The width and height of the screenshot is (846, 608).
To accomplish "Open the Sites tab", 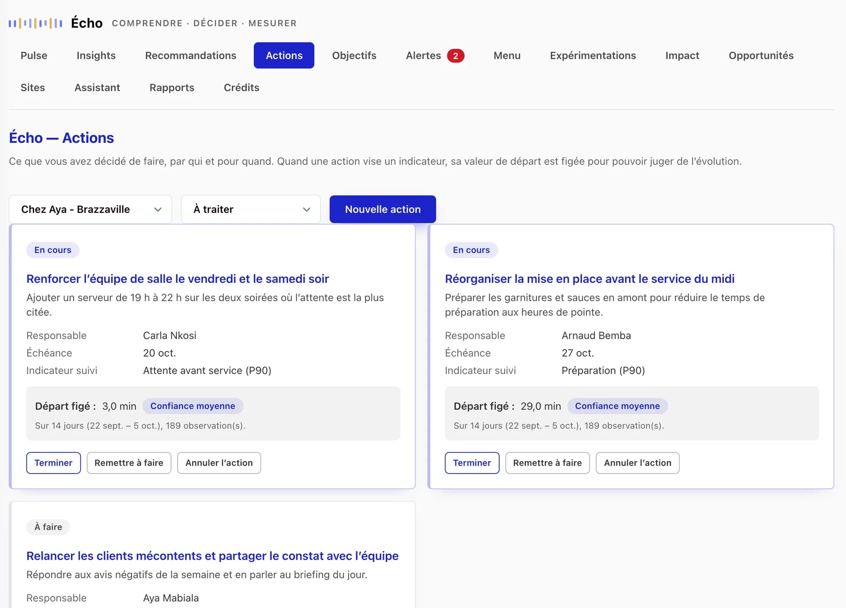I will tap(33, 87).
